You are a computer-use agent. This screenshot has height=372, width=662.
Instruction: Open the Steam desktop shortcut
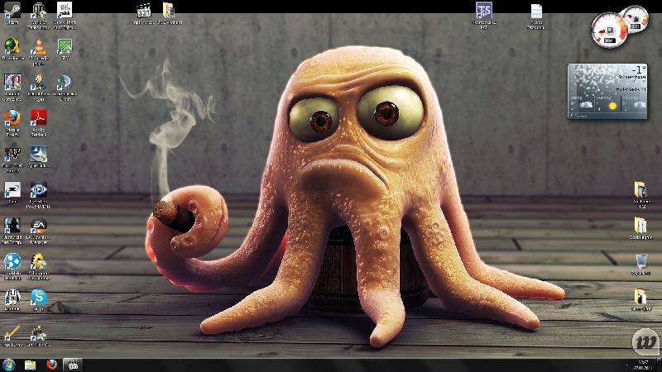coord(12,12)
